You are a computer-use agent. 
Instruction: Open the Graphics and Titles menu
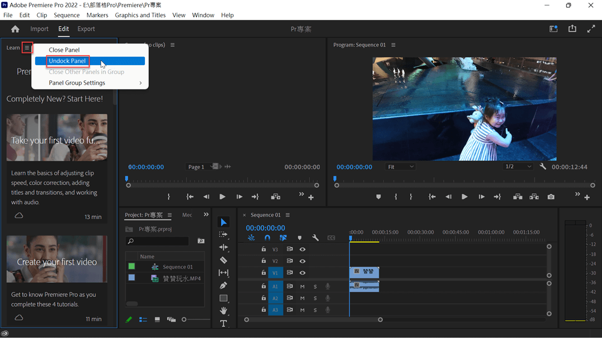pos(140,15)
